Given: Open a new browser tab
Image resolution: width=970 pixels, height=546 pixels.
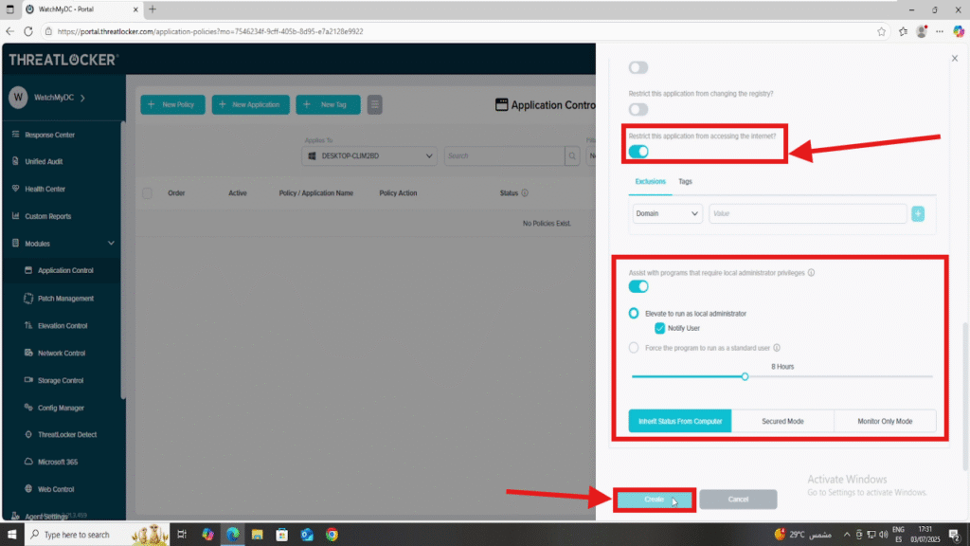Looking at the screenshot, I should pos(153,9).
